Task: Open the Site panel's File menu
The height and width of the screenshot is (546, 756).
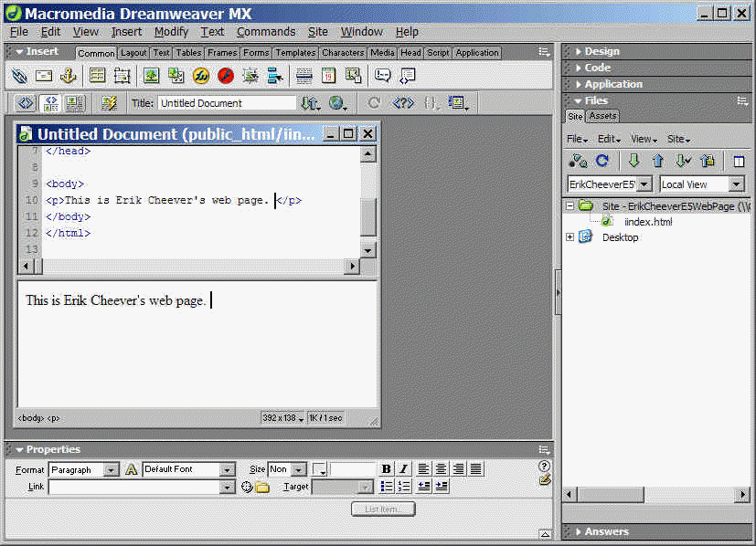Action: click(577, 139)
